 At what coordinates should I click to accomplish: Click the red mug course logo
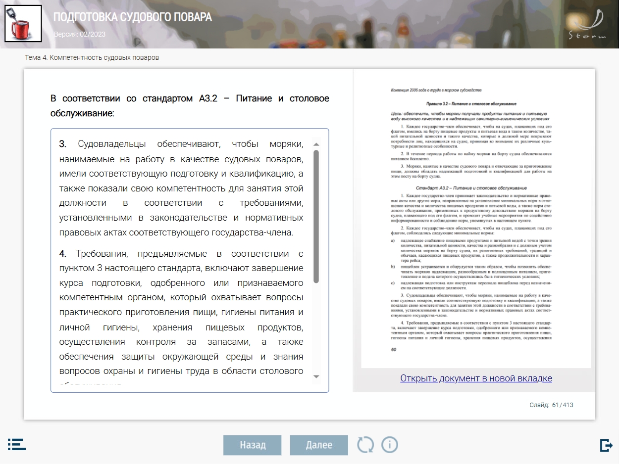(23, 24)
